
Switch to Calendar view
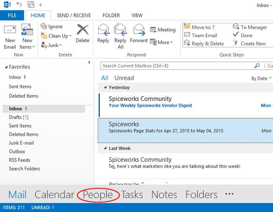(x=55, y=195)
